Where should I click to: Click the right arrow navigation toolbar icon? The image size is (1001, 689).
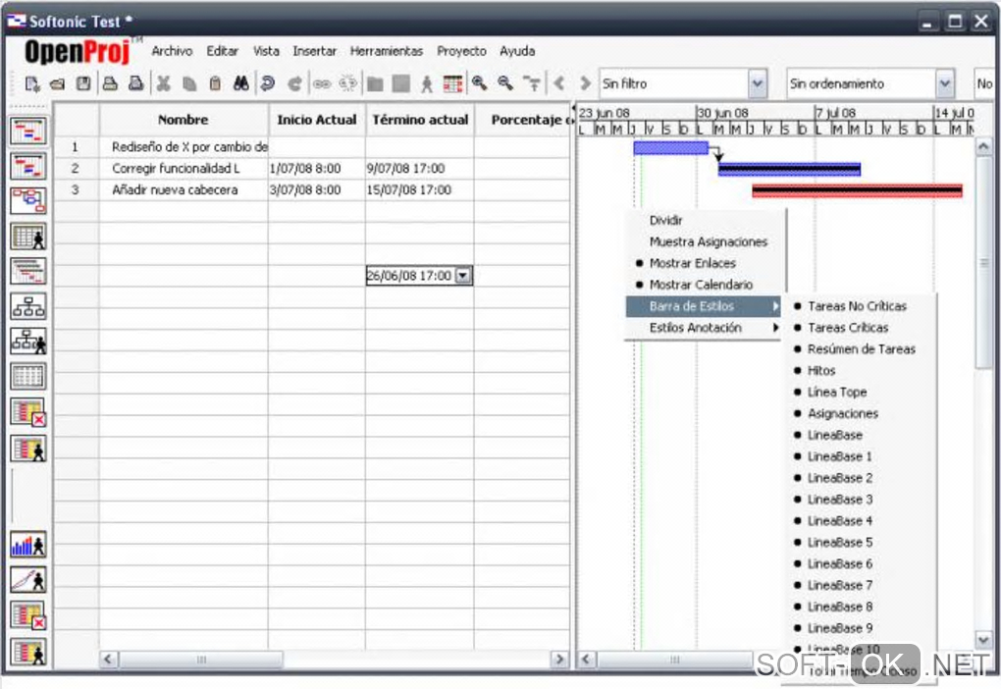point(585,83)
